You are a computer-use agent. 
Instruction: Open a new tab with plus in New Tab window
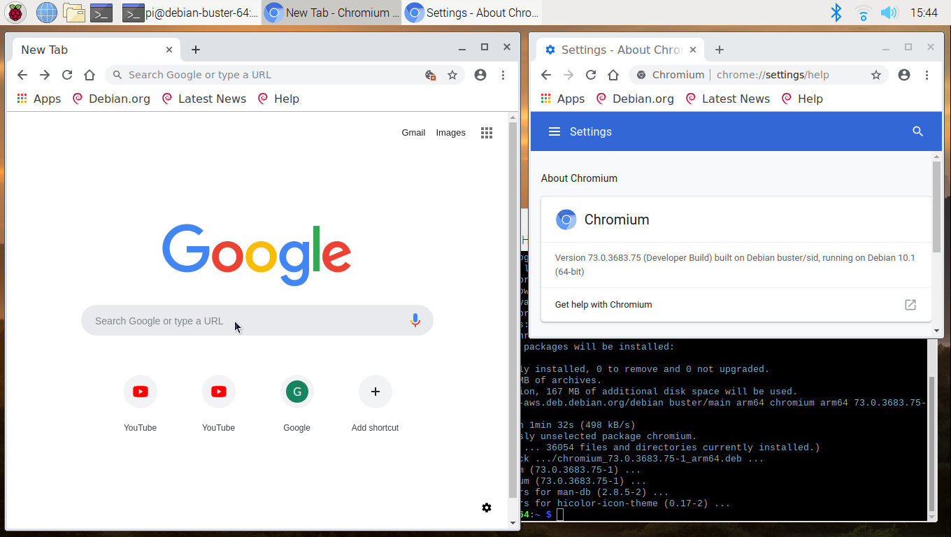(x=196, y=50)
